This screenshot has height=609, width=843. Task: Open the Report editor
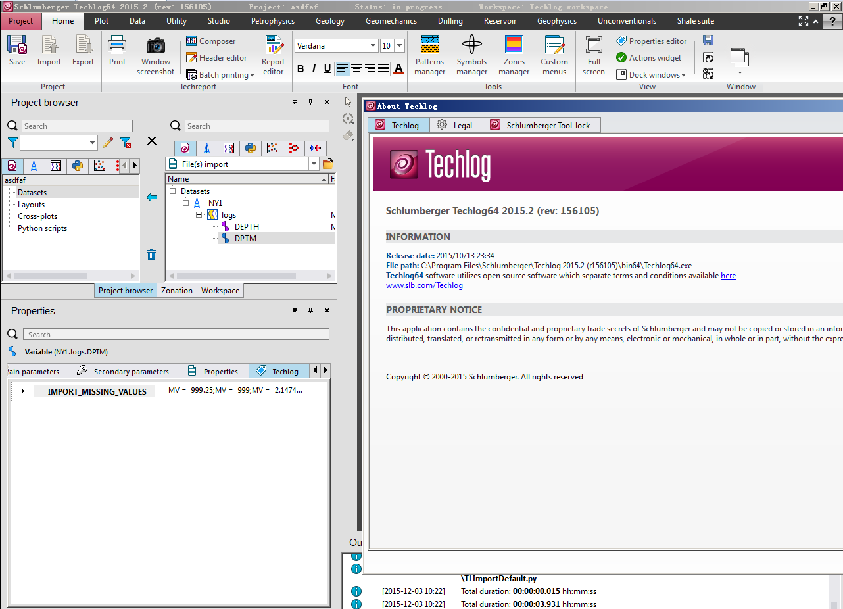coord(273,56)
